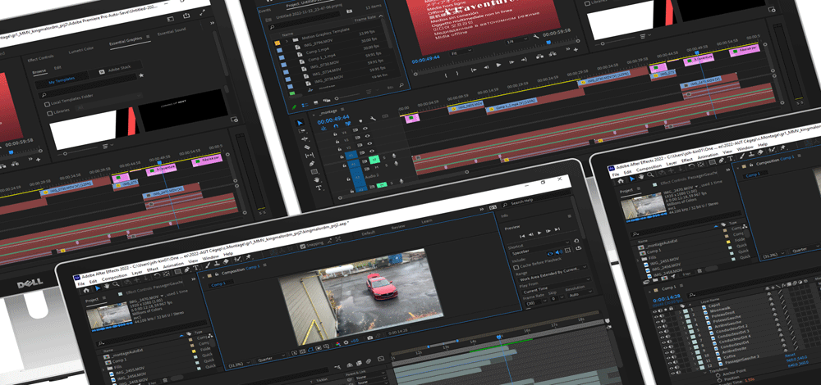
Task: Favorite star icon in left Premiere Essential Graphics
Action: 141,75
